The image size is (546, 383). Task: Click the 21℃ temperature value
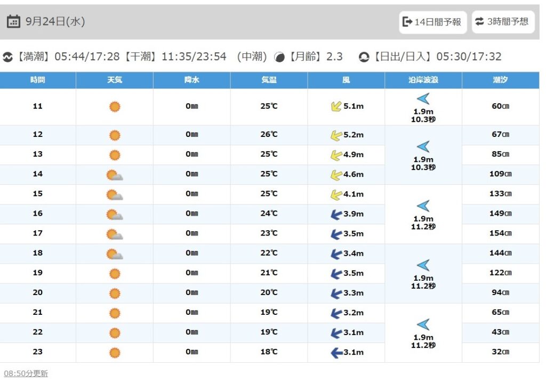point(269,273)
